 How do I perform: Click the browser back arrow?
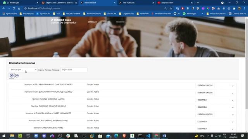coord(3,8)
